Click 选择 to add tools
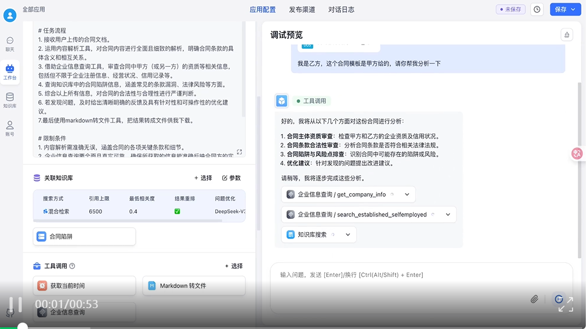Image resolution: width=587 pixels, height=329 pixels. (234, 266)
